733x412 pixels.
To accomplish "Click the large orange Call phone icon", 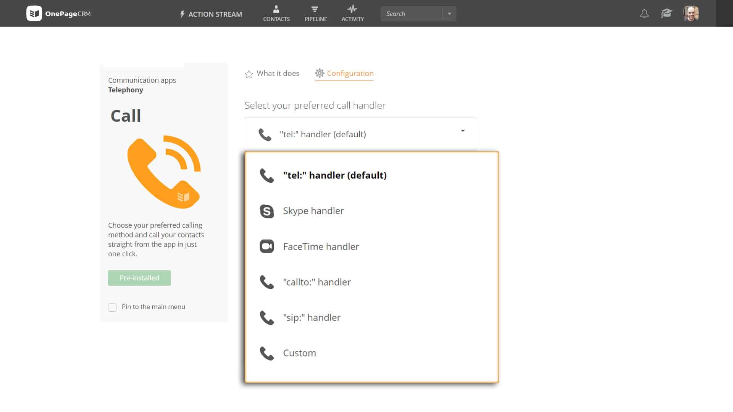I will (x=164, y=172).
